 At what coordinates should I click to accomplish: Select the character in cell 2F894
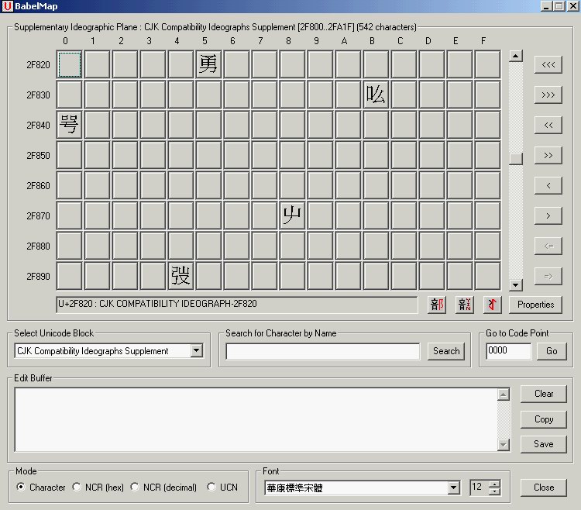(180, 276)
